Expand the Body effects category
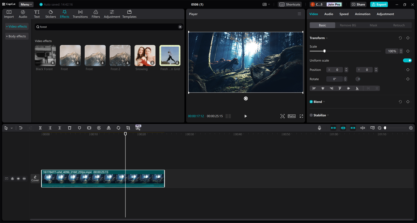This screenshot has height=223, width=417. click(17, 36)
